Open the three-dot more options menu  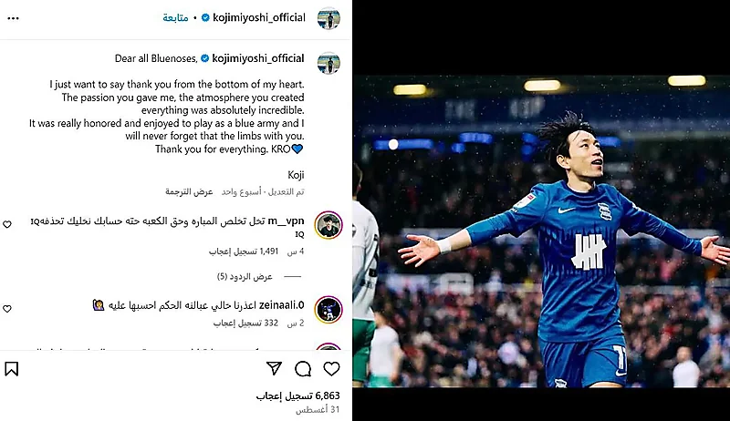coord(13,18)
